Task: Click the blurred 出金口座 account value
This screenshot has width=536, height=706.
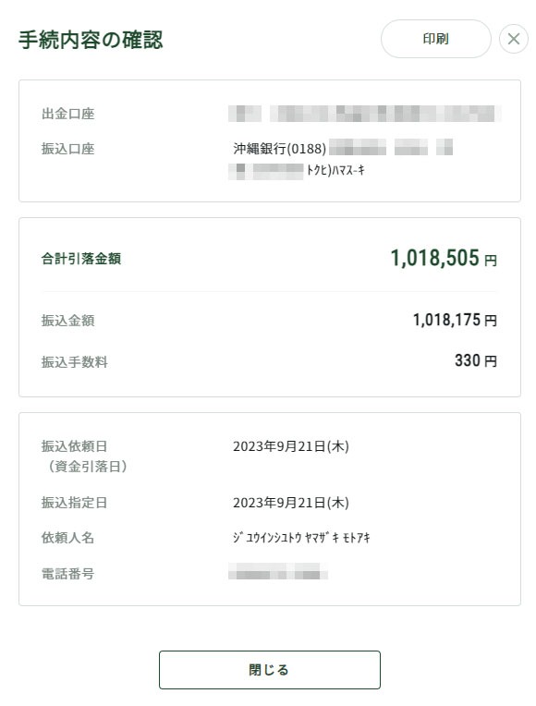Action: (364, 114)
